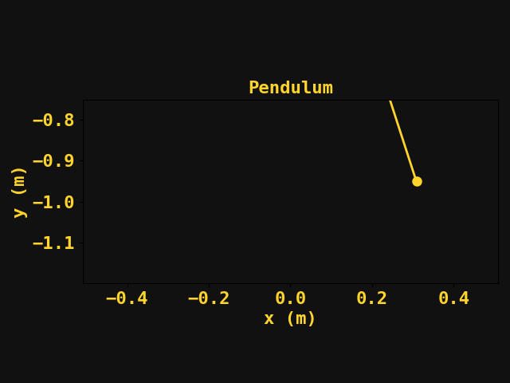Click the −0.9 y-axis tick label
Screen dimensions: 510x383
tap(53, 161)
